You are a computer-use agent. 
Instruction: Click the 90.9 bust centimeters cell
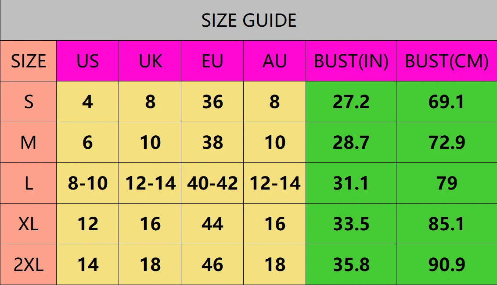447,265
